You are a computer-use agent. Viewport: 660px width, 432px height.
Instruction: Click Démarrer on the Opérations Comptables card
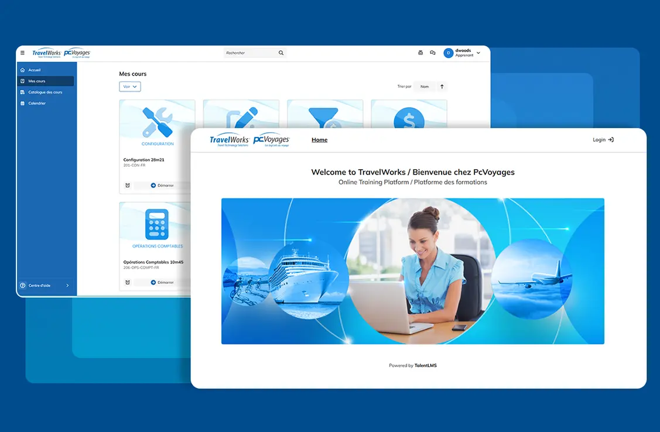tap(162, 282)
